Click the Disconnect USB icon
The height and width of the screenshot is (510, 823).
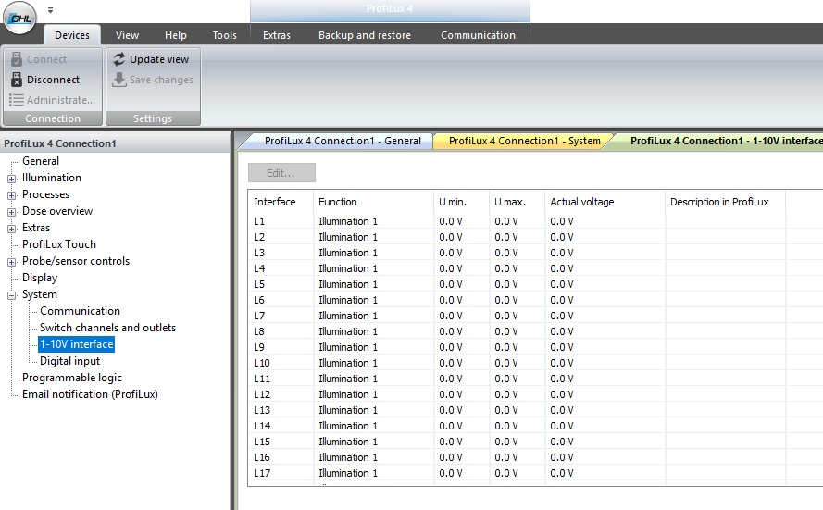(17, 80)
